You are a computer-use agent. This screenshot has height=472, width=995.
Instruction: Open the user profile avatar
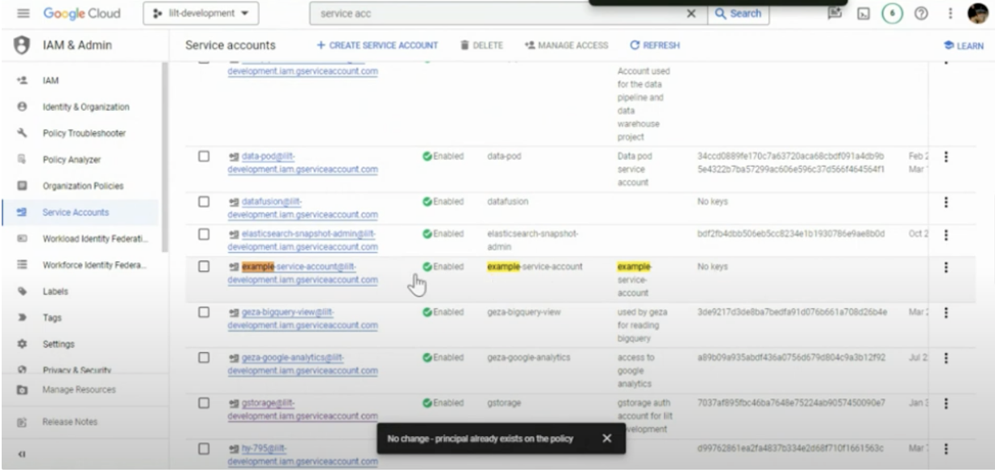point(978,14)
